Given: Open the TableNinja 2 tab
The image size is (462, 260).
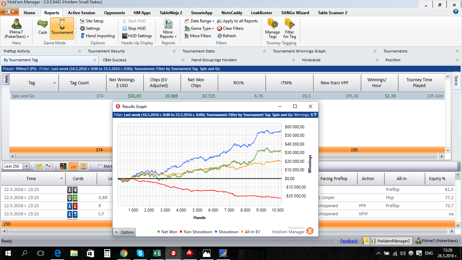Looking at the screenshot, I should [171, 13].
